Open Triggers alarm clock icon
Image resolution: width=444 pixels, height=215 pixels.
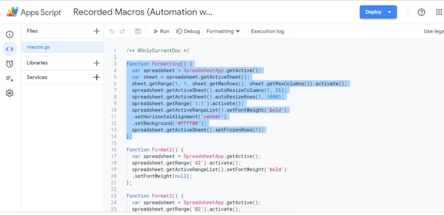click(10, 64)
